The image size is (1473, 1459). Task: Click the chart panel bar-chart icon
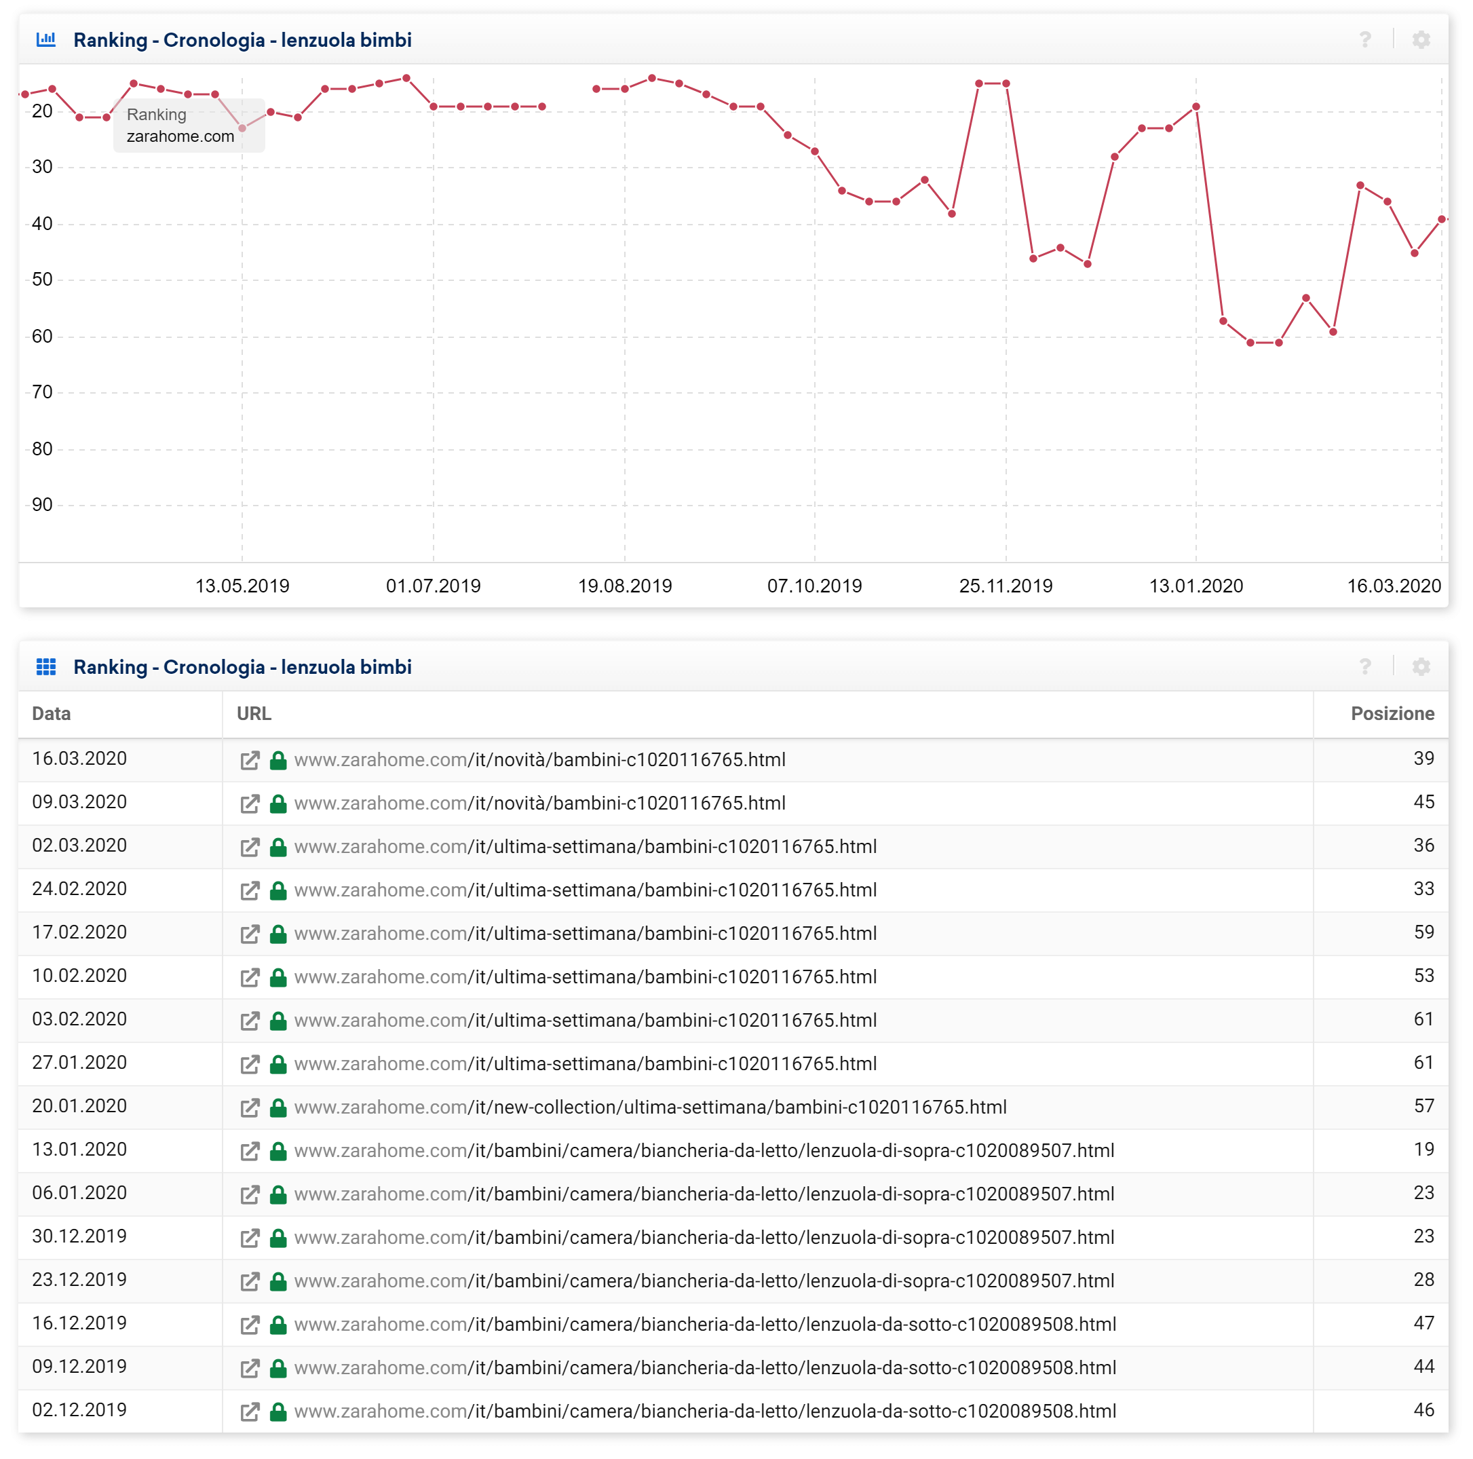(45, 39)
